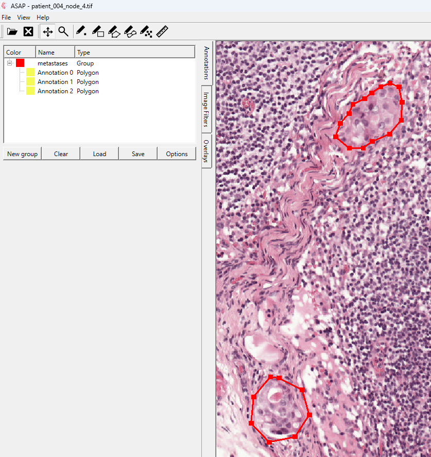Switch to the Image Filters tab
This screenshot has width=431, height=457.
click(206, 109)
